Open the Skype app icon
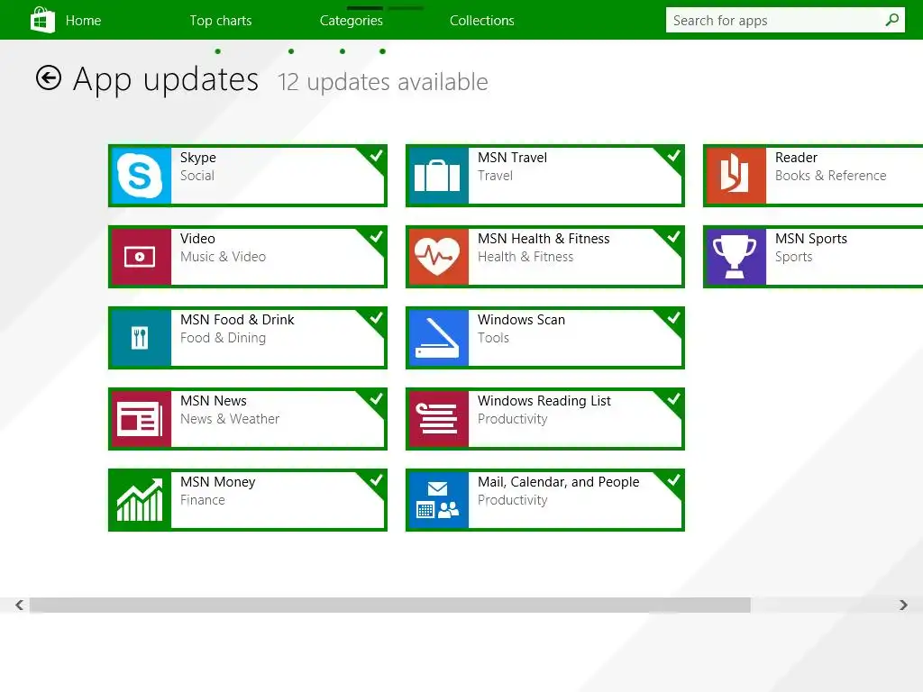The image size is (923, 692). tap(140, 176)
